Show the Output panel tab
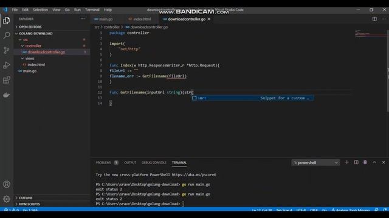The image size is (389, 218). (x=130, y=163)
